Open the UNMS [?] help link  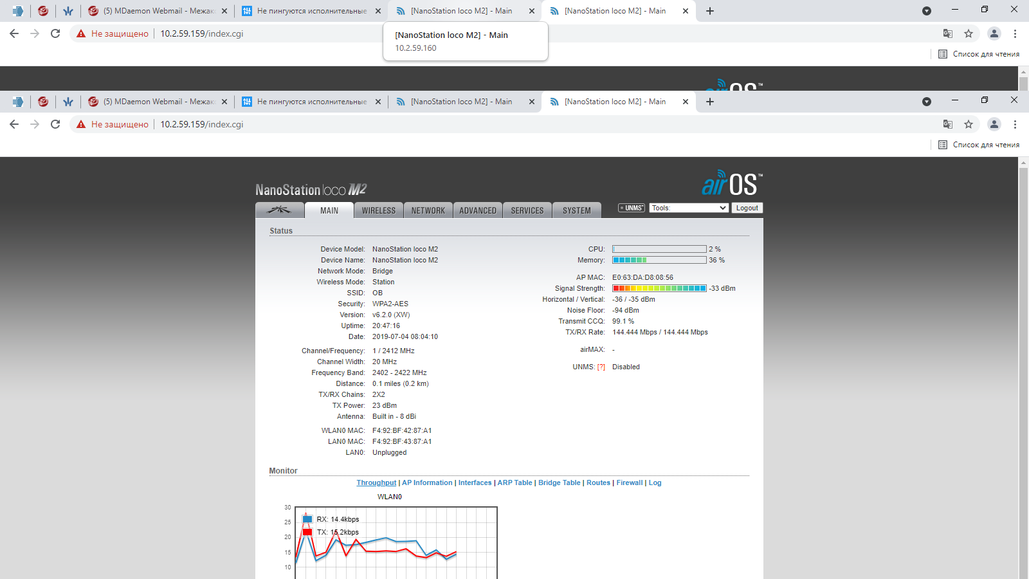click(x=601, y=367)
